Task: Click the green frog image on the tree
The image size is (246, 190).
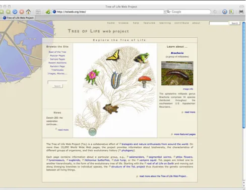Action: click(x=142, y=58)
